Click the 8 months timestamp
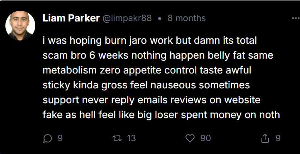Screen dimensions: 300x154 tap(187, 19)
